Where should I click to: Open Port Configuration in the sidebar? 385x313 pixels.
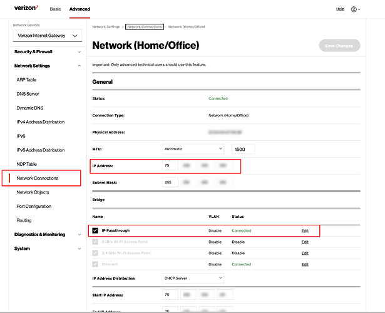tap(34, 207)
